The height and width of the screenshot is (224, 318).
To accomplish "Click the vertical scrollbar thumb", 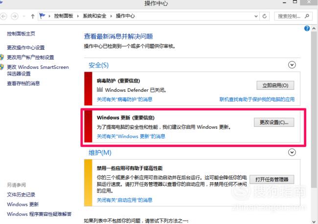I will pyautogui.click(x=314, y=109).
